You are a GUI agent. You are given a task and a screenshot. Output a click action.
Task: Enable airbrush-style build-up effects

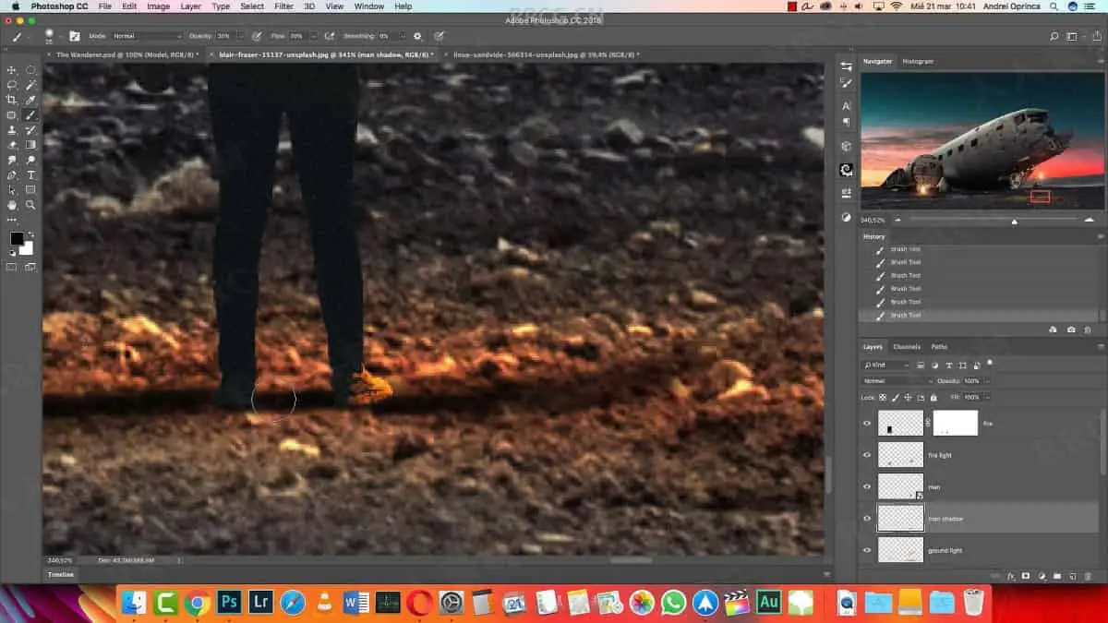330,36
